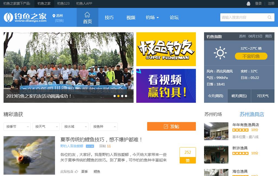
Task: Click the 回帖 11 reply count
Action: [x=105, y=146]
